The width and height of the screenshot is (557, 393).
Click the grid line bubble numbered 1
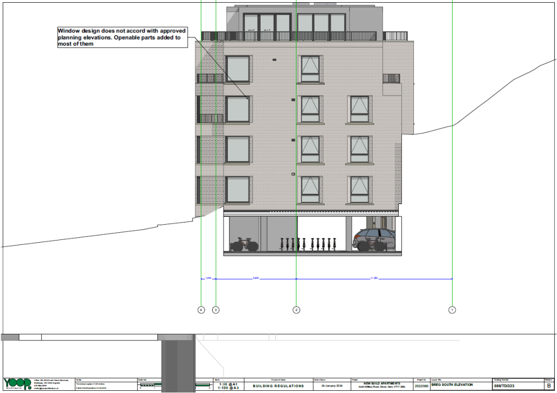tap(451, 310)
